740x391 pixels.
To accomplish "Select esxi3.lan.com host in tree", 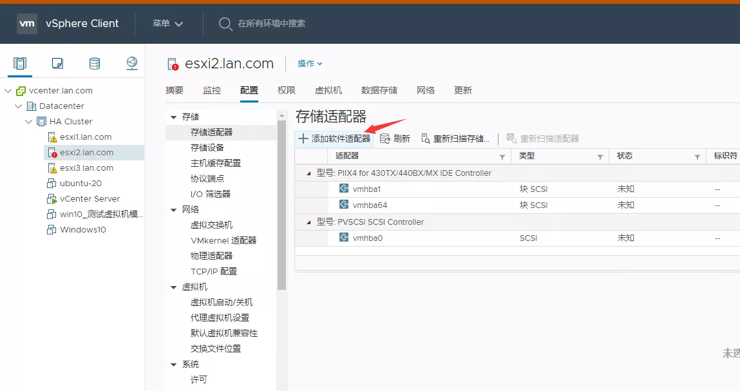I will [x=86, y=167].
